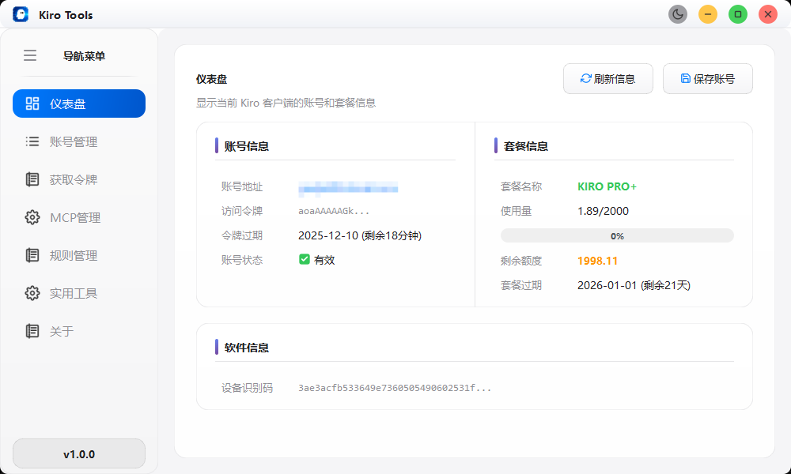
Task: Select the 关于 page icon
Action: point(32,331)
